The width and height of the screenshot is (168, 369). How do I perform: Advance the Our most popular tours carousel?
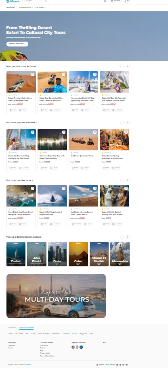click(128, 181)
